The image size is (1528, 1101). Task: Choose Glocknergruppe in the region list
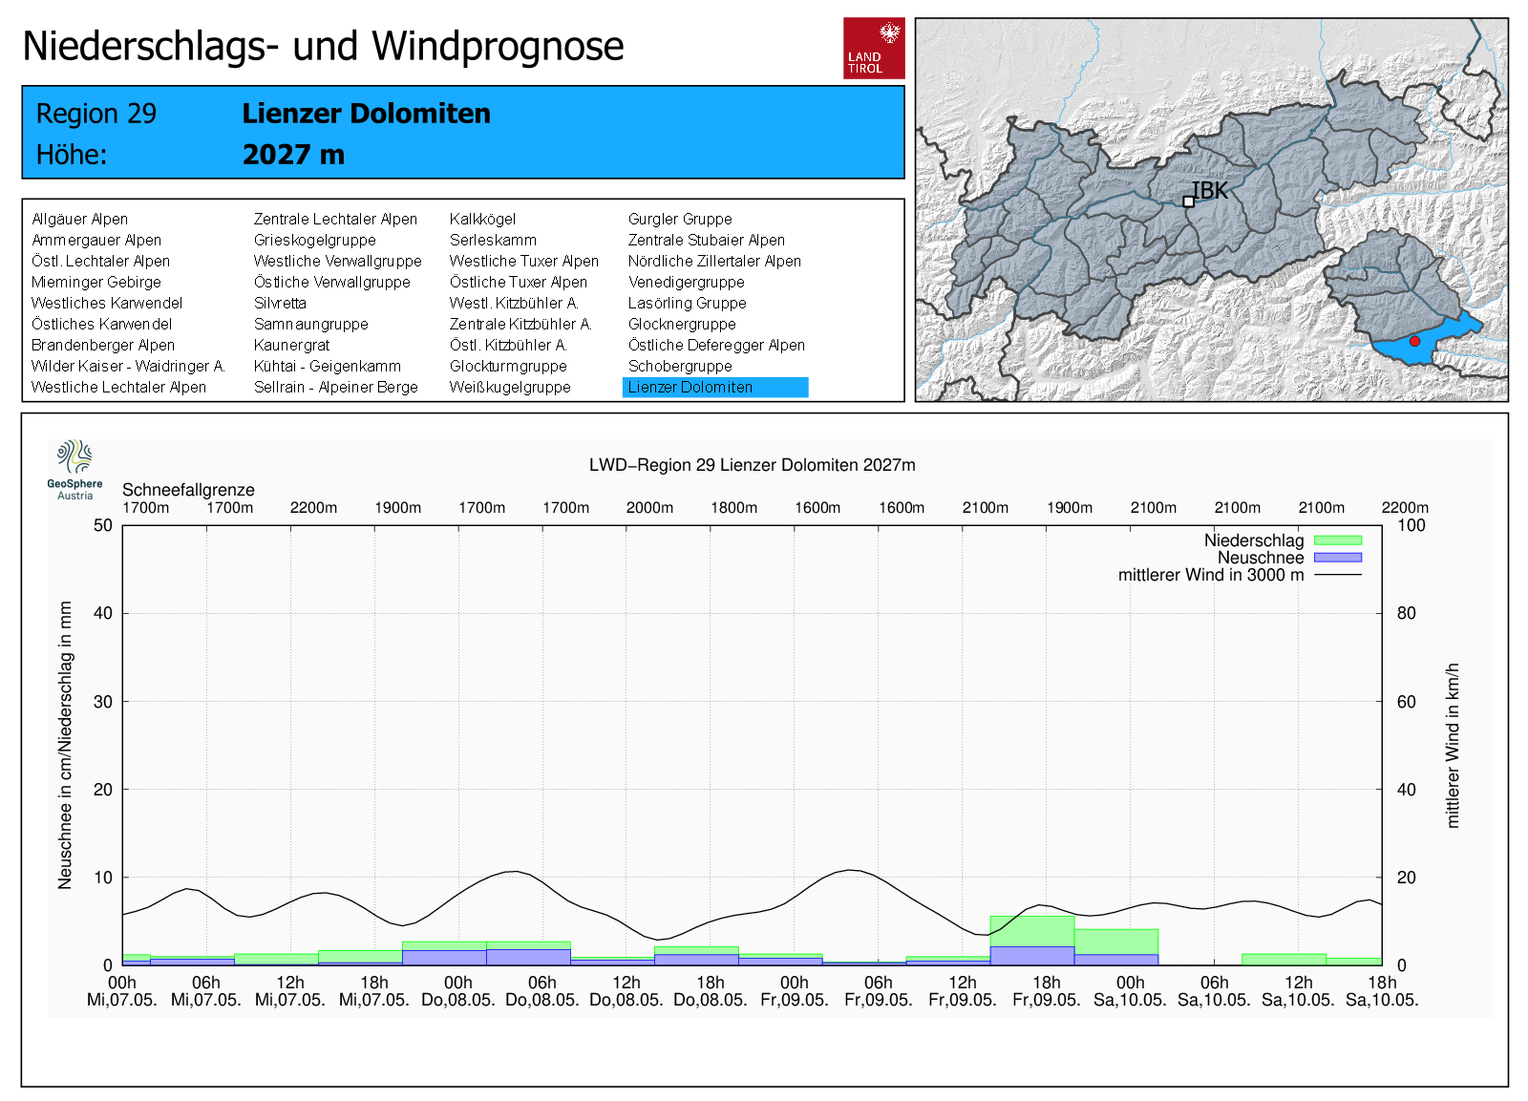pyautogui.click(x=682, y=324)
